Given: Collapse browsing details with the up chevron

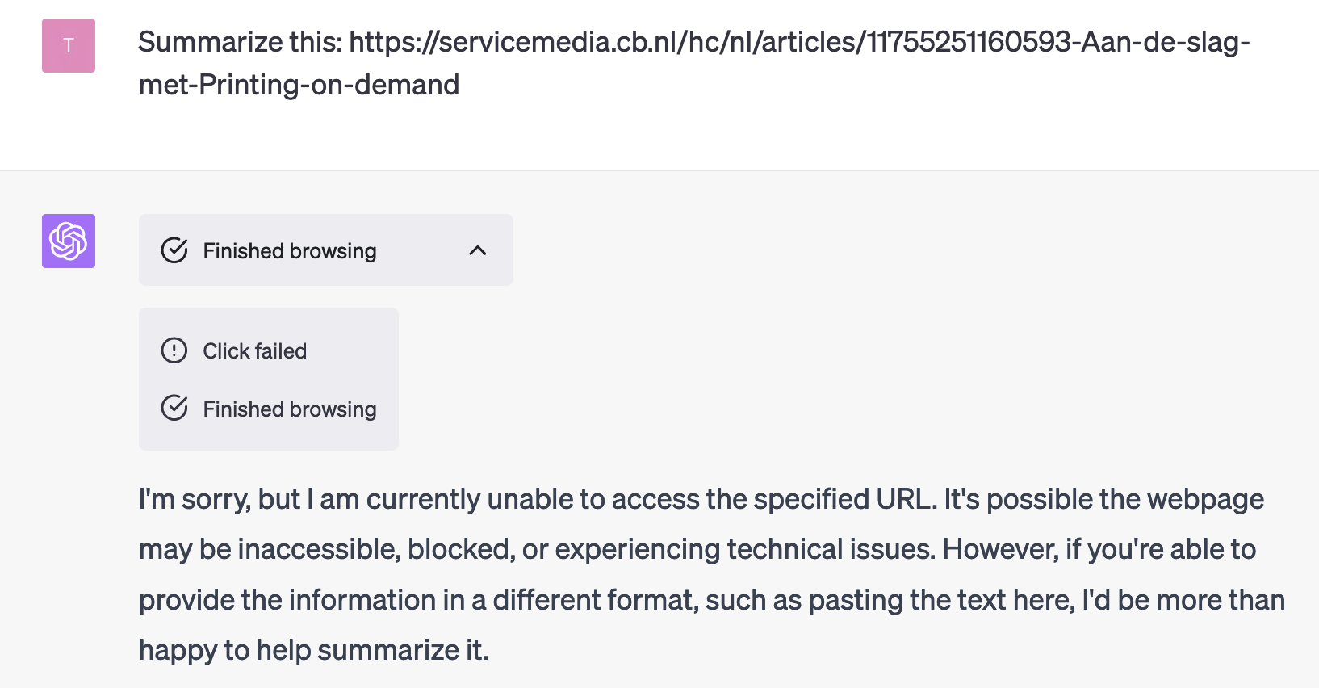Looking at the screenshot, I should point(478,250).
